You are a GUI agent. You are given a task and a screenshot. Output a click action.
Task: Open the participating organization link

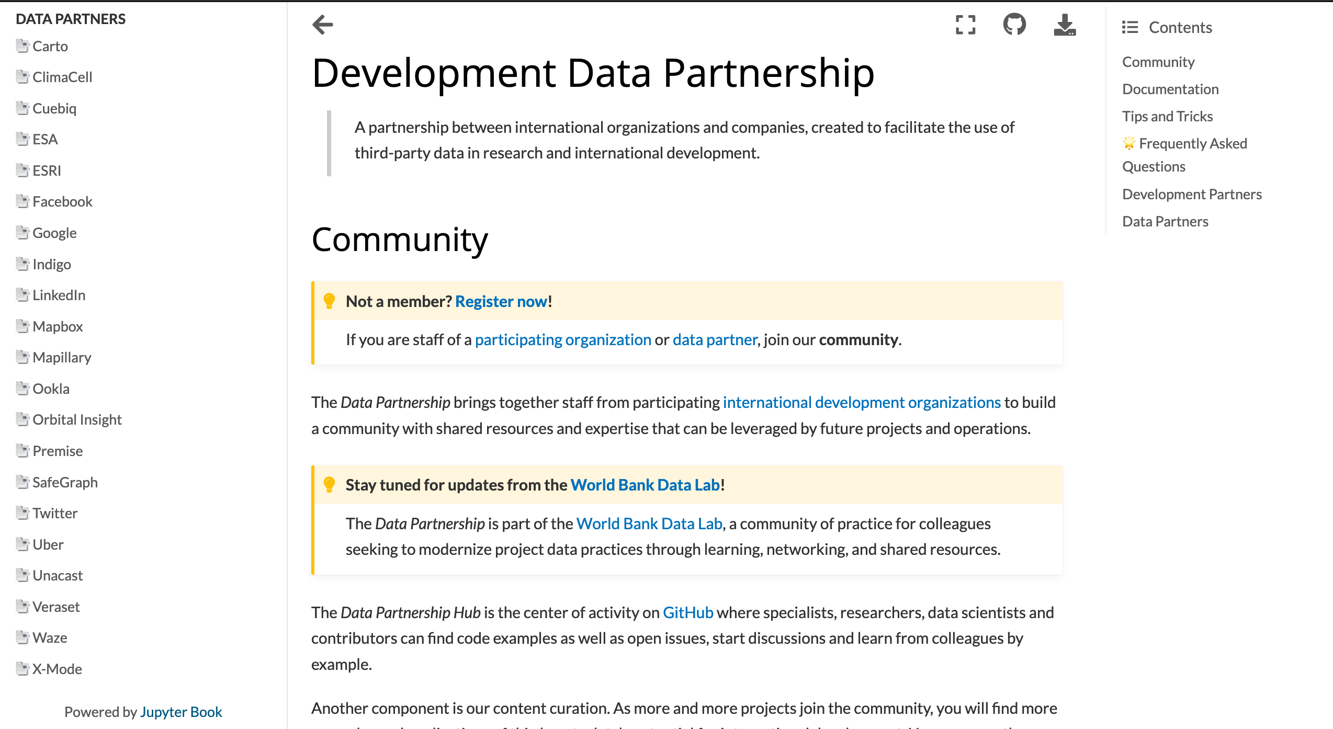563,340
